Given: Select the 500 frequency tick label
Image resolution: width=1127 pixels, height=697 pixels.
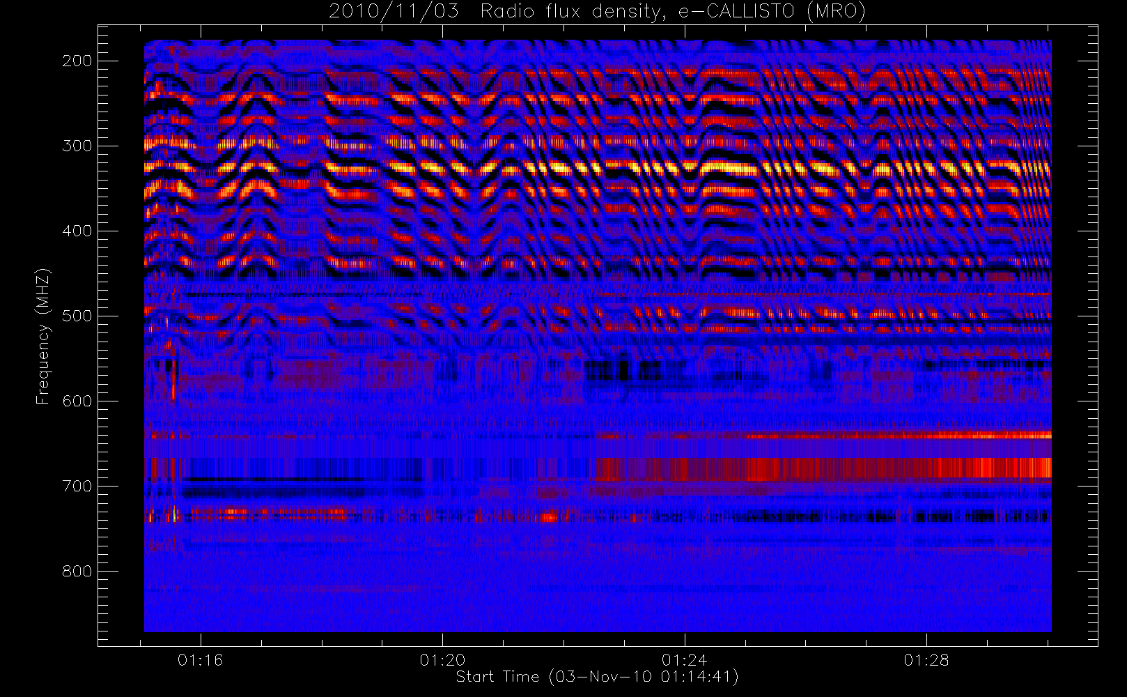Looking at the screenshot, I should pyautogui.click(x=77, y=316).
